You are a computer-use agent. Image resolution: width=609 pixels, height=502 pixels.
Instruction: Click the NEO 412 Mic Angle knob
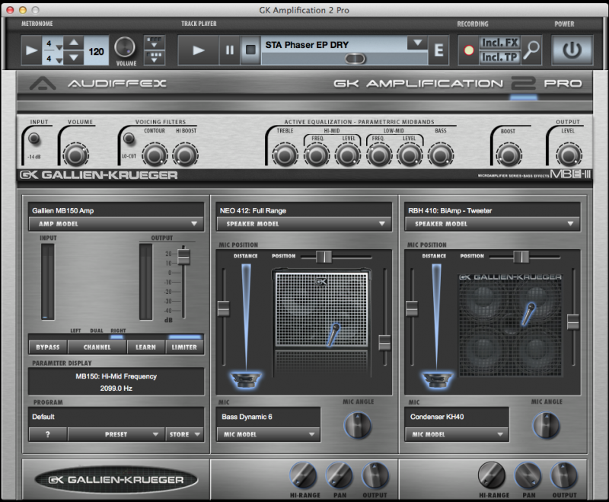(x=357, y=424)
